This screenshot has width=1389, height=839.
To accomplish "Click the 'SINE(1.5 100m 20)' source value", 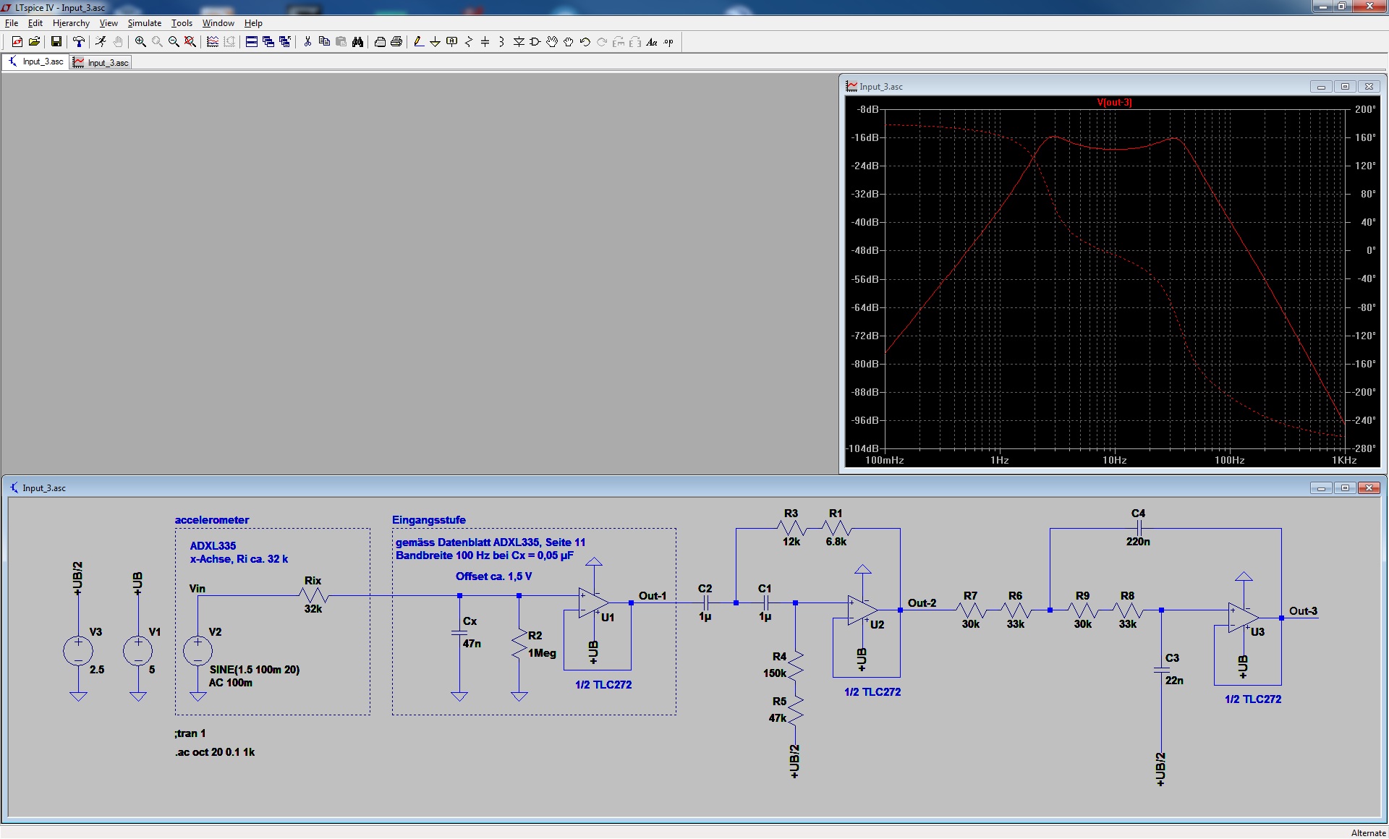I will click(x=255, y=670).
